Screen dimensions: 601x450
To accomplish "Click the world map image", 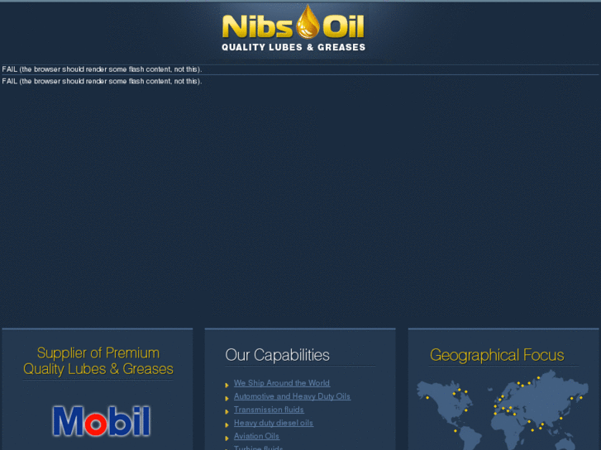I will 503,410.
